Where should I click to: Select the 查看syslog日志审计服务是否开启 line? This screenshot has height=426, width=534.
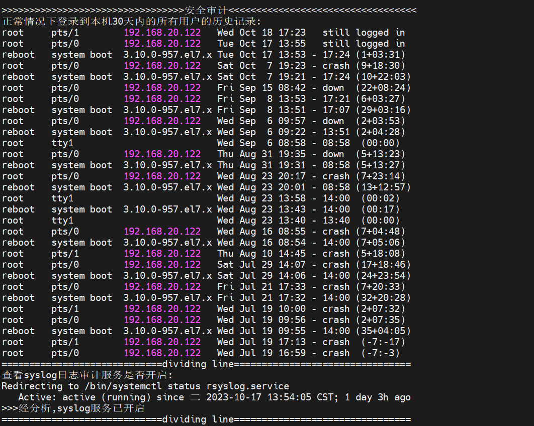[x=87, y=375]
